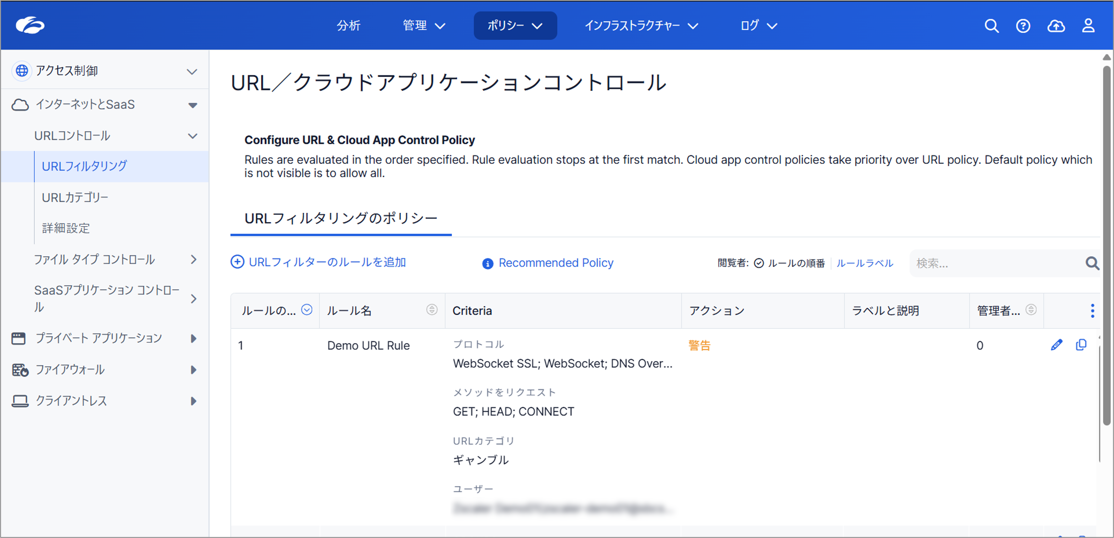Click the cloud upload activation icon

[x=1056, y=26]
